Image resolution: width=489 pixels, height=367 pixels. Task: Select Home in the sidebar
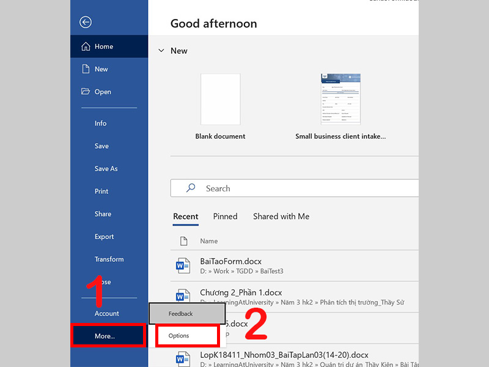[x=109, y=46]
